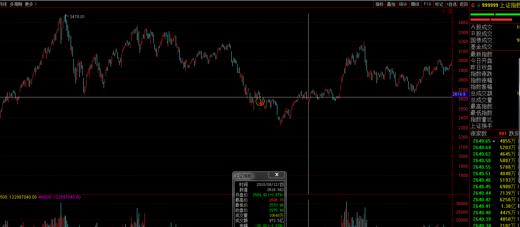Click the 最高指数 label
The height and width of the screenshot is (227, 520).
tap(481, 106)
